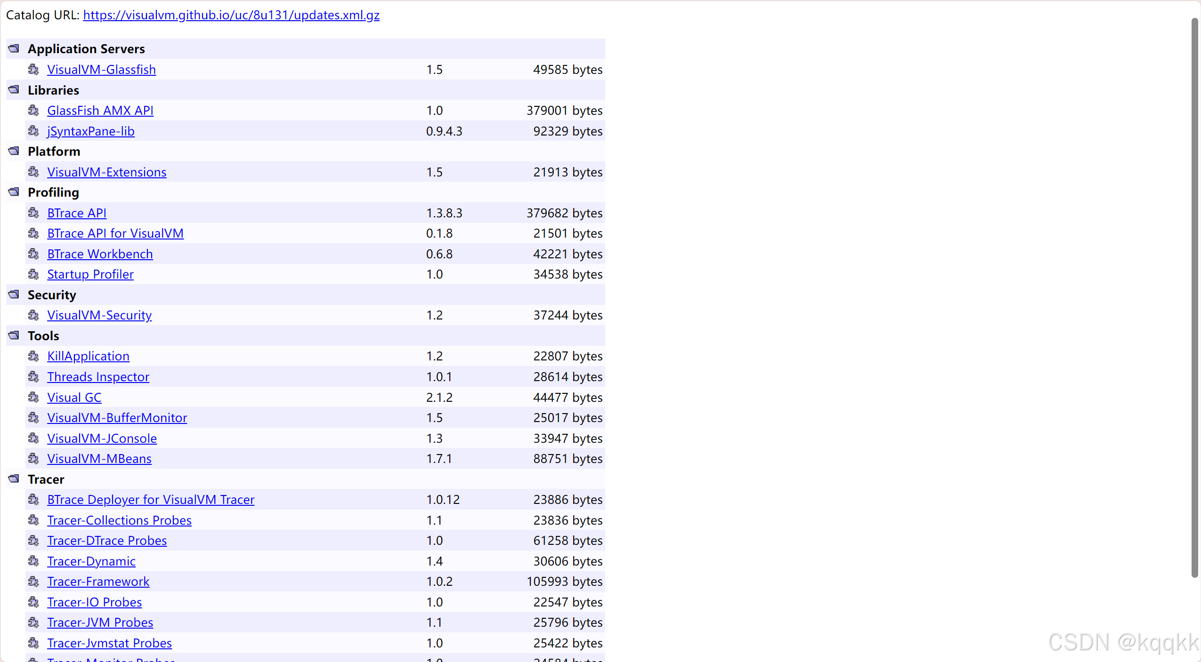Click the folder icon beside Tracer category
This screenshot has width=1201, height=662.
[x=14, y=479]
